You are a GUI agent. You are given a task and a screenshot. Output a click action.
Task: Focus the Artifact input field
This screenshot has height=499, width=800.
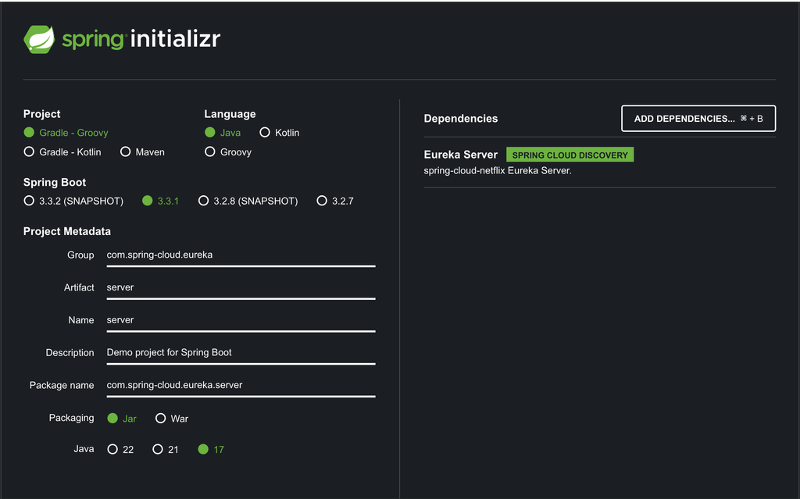click(x=241, y=288)
